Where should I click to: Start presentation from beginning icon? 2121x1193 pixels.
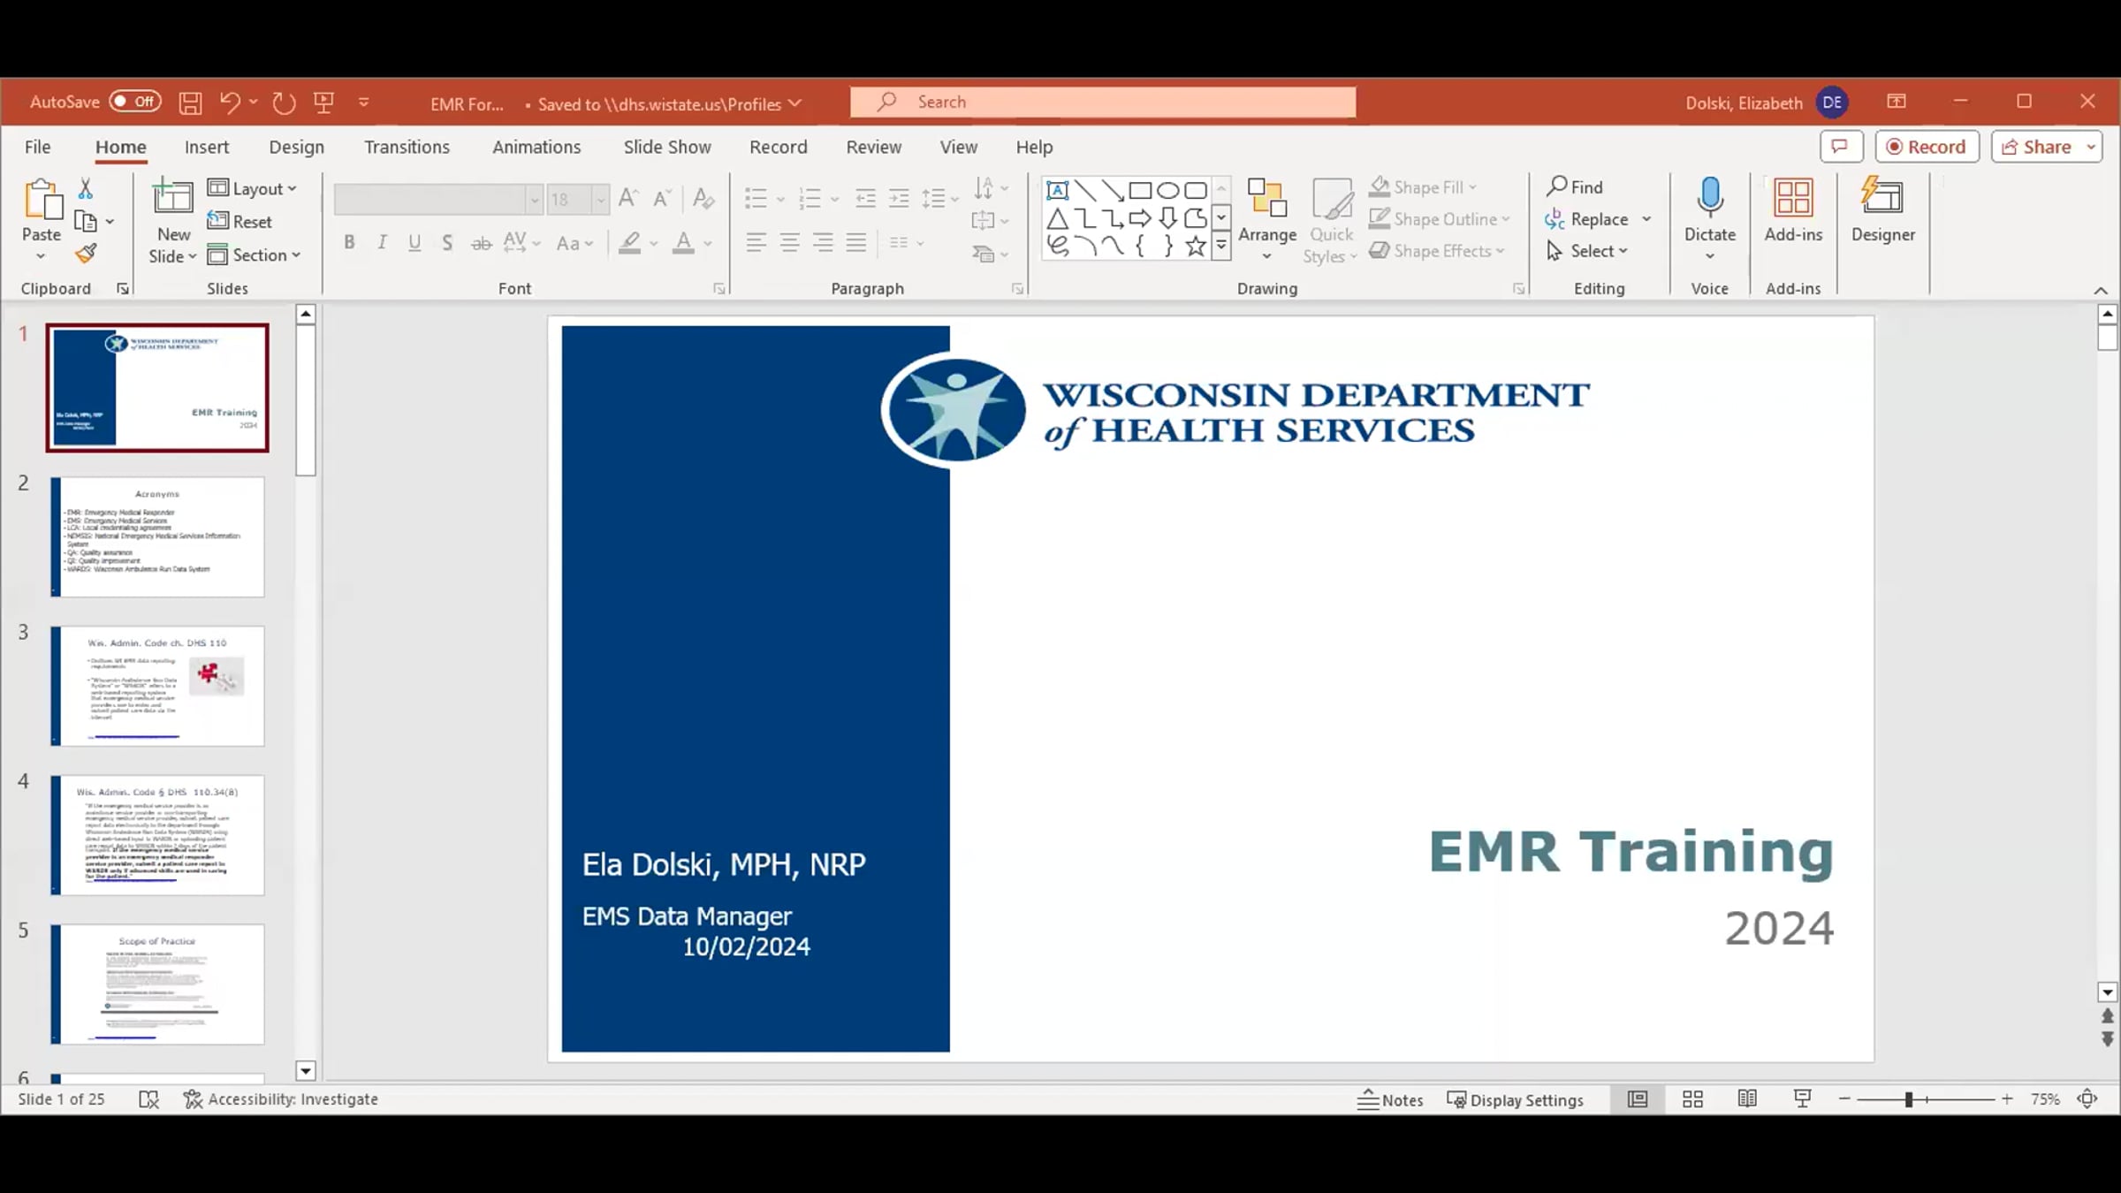pos(324,103)
